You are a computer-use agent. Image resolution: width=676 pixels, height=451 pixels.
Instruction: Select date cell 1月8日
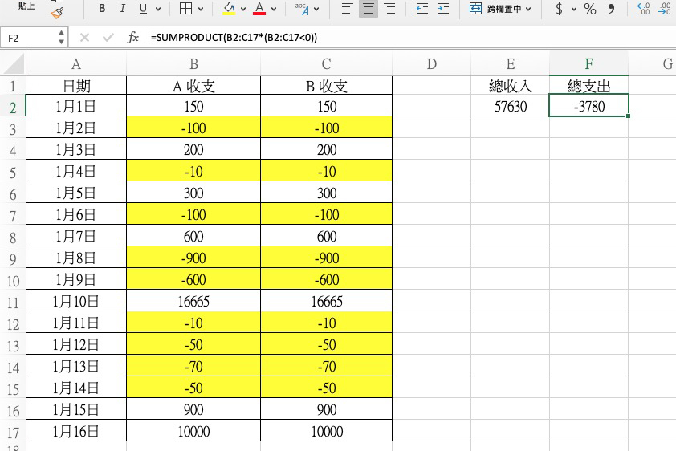click(x=76, y=258)
